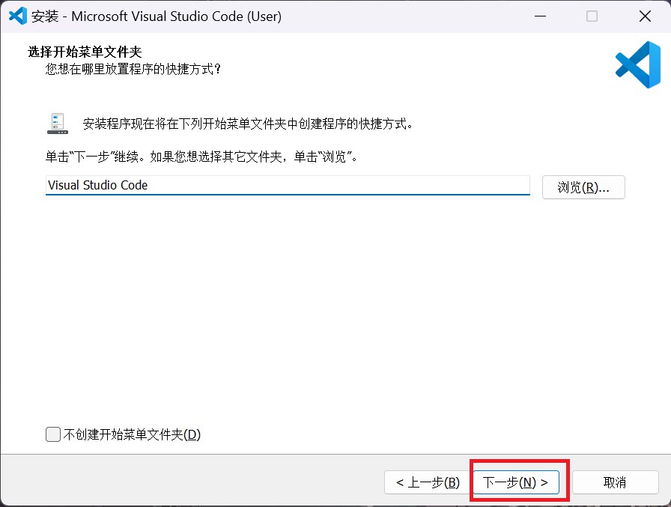671x507 pixels.
Task: Click the text 安装程序现在将在下列开始菜单文件夹中创建程序的快捷方式。
Action: click(x=248, y=124)
